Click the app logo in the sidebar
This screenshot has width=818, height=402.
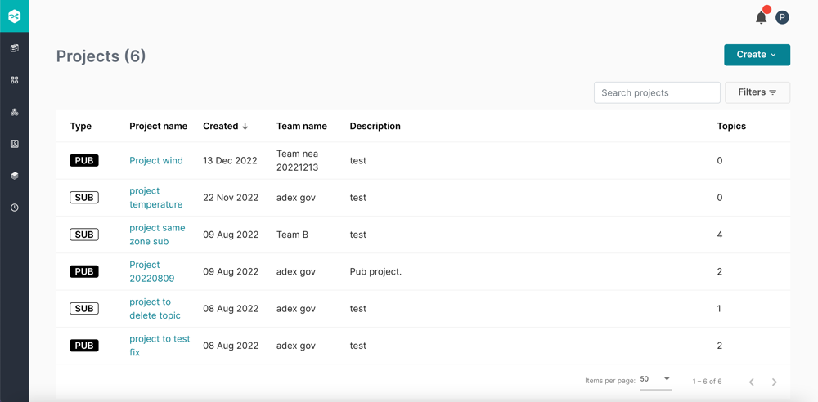point(14,16)
